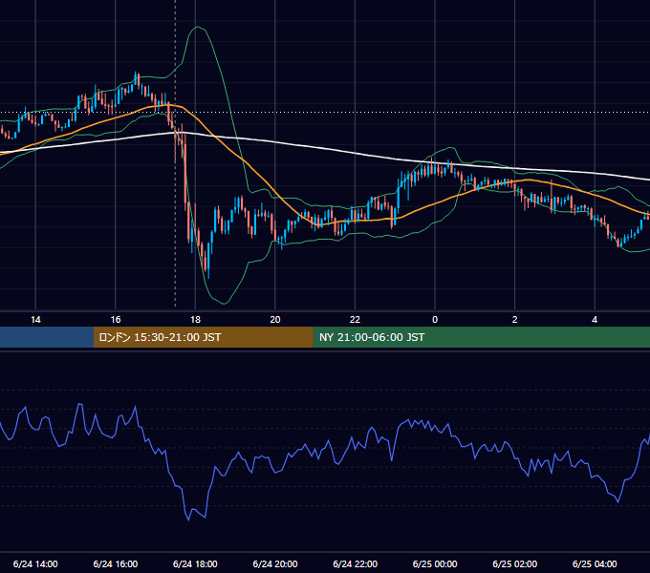Click the 6/24 20:00 date label
This screenshot has height=573, width=650.
[x=275, y=563]
